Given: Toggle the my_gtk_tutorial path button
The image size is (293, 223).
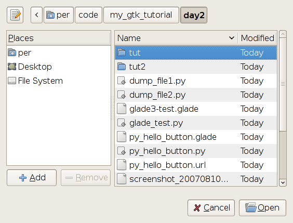Looking at the screenshot, I should 141,15.
